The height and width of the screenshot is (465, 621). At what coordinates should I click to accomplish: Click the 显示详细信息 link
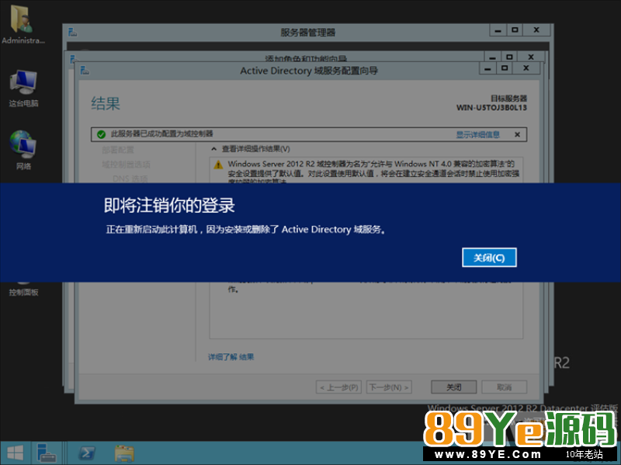477,134
